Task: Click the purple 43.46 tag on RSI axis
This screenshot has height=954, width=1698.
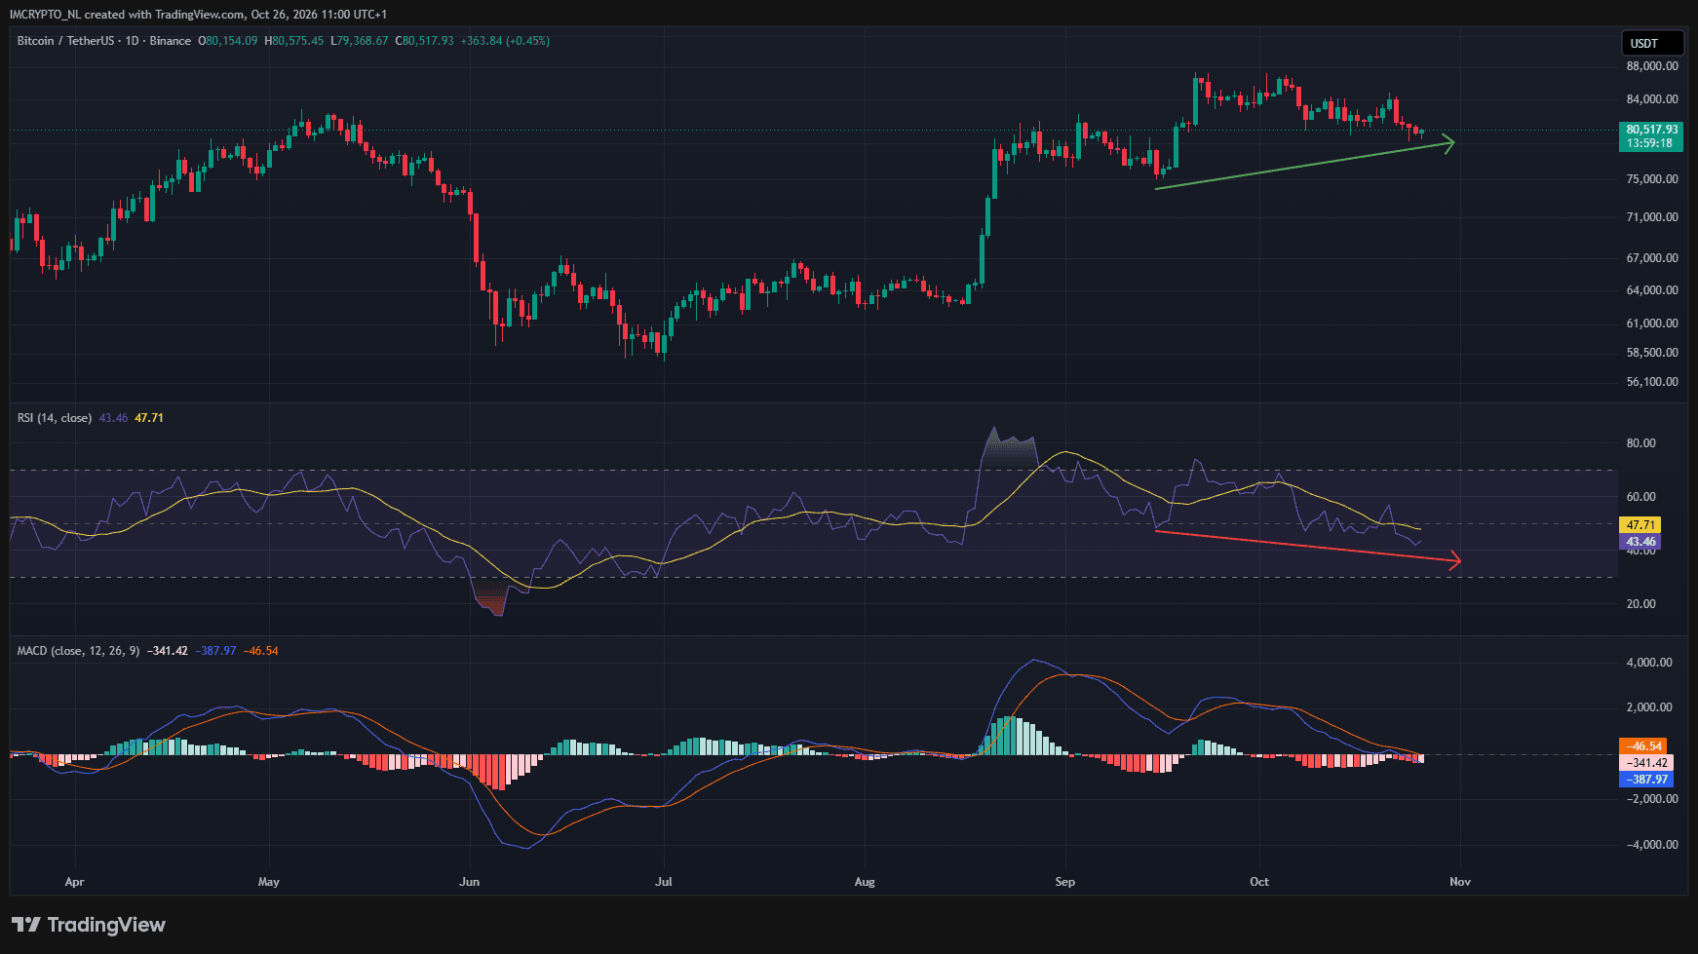Action: coord(1640,542)
